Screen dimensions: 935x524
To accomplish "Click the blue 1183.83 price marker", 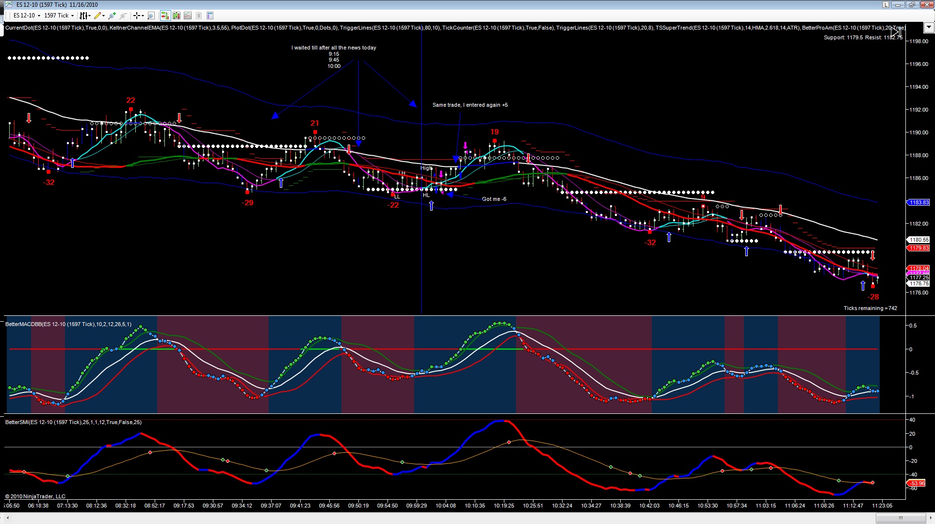I will [x=918, y=202].
